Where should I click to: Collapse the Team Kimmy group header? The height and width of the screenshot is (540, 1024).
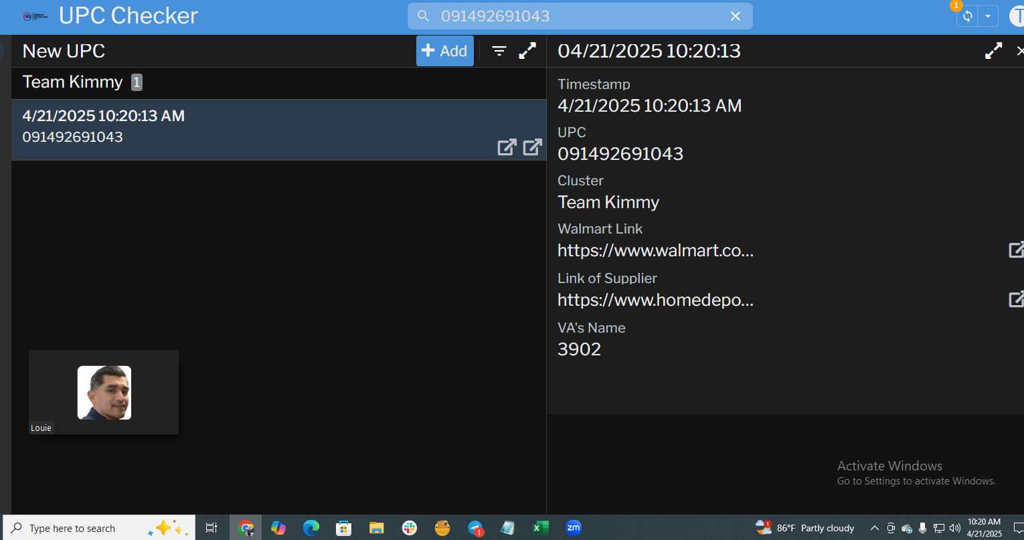(73, 82)
